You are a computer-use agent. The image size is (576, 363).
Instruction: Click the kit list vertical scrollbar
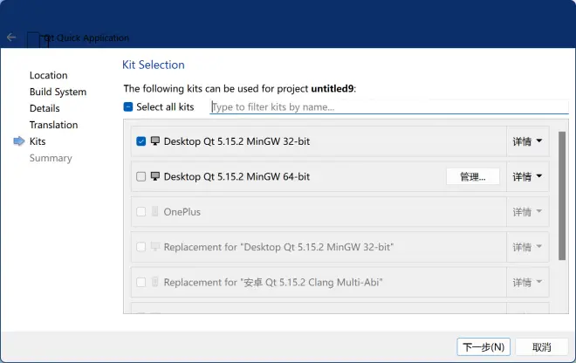[562, 195]
